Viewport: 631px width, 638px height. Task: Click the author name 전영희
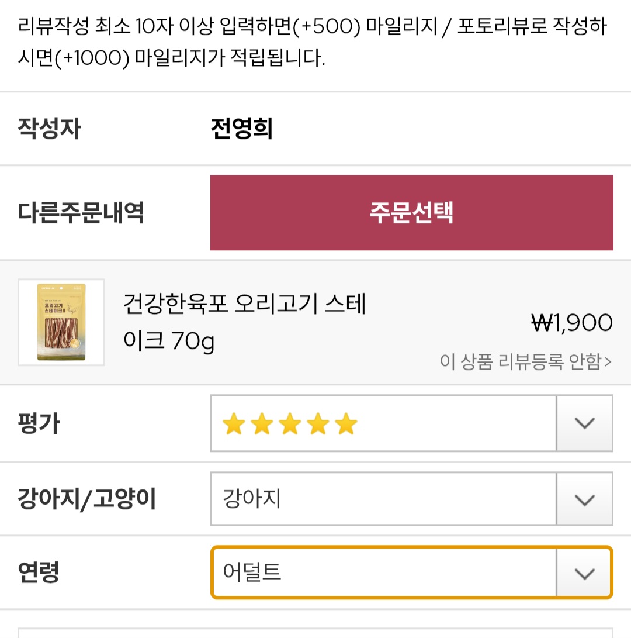(x=242, y=129)
